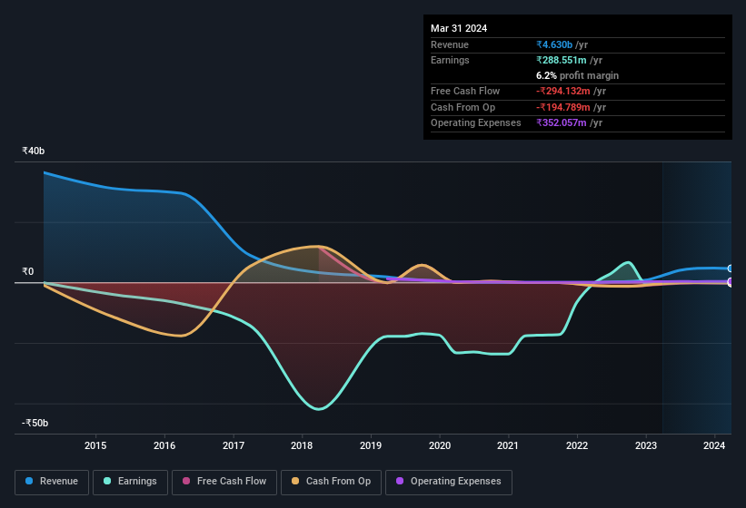
Task: Click the teal earnings line trough near 2018
Action: tap(319, 409)
